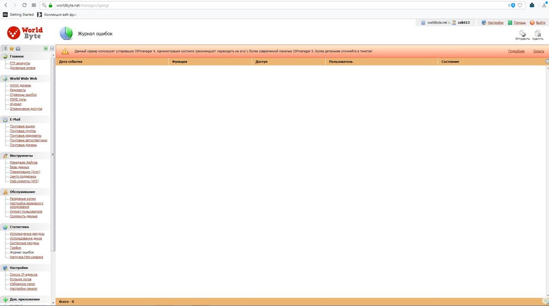Click the browser reload button

pyautogui.click(x=24, y=5)
